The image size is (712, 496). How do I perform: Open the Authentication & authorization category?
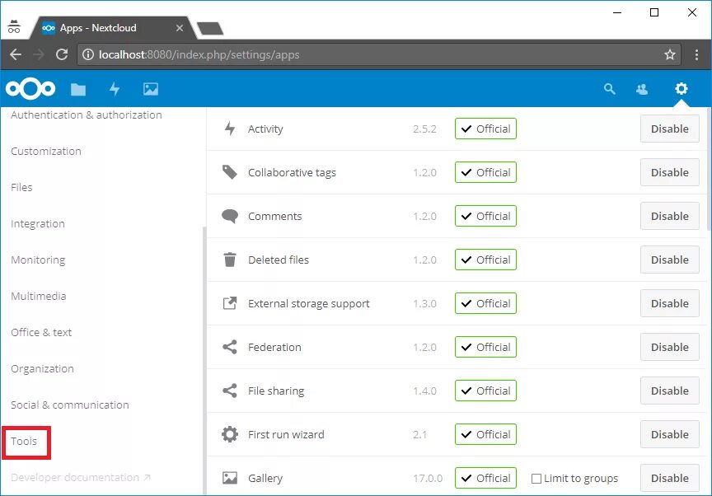tap(87, 115)
